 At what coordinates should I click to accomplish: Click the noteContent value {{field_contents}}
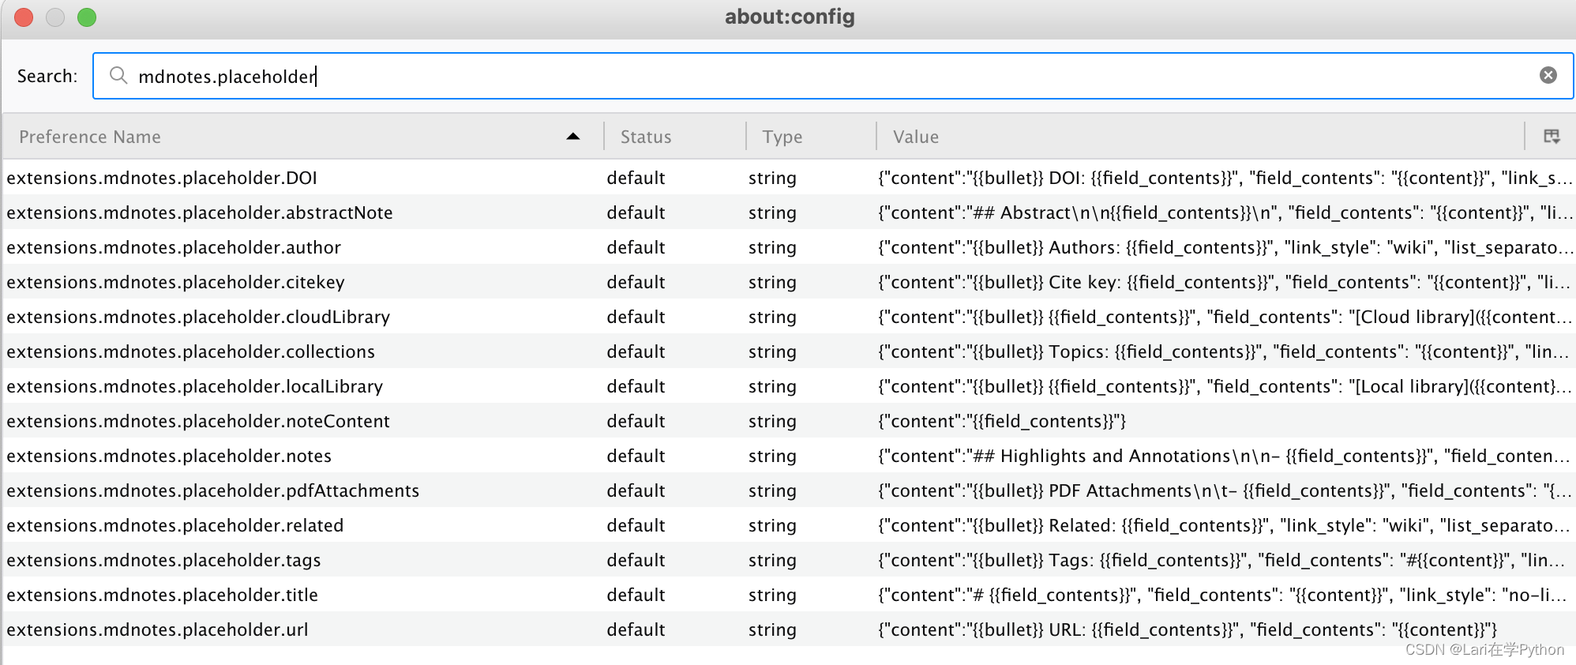coord(1002,421)
